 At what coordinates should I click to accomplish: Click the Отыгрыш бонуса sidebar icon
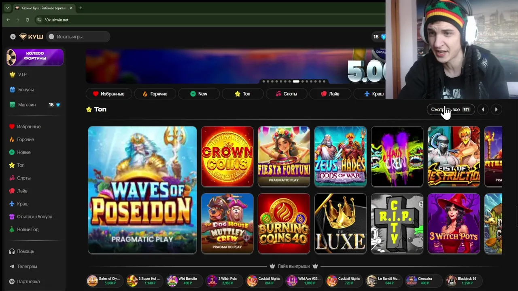[12, 217]
